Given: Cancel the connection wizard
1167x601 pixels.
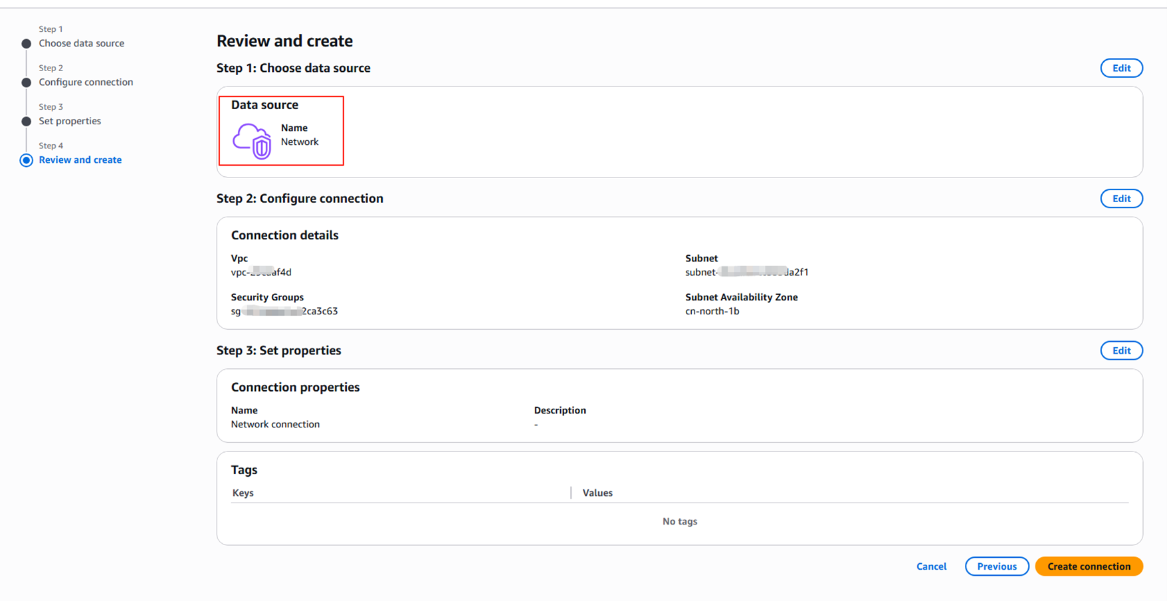Looking at the screenshot, I should tap(931, 566).
